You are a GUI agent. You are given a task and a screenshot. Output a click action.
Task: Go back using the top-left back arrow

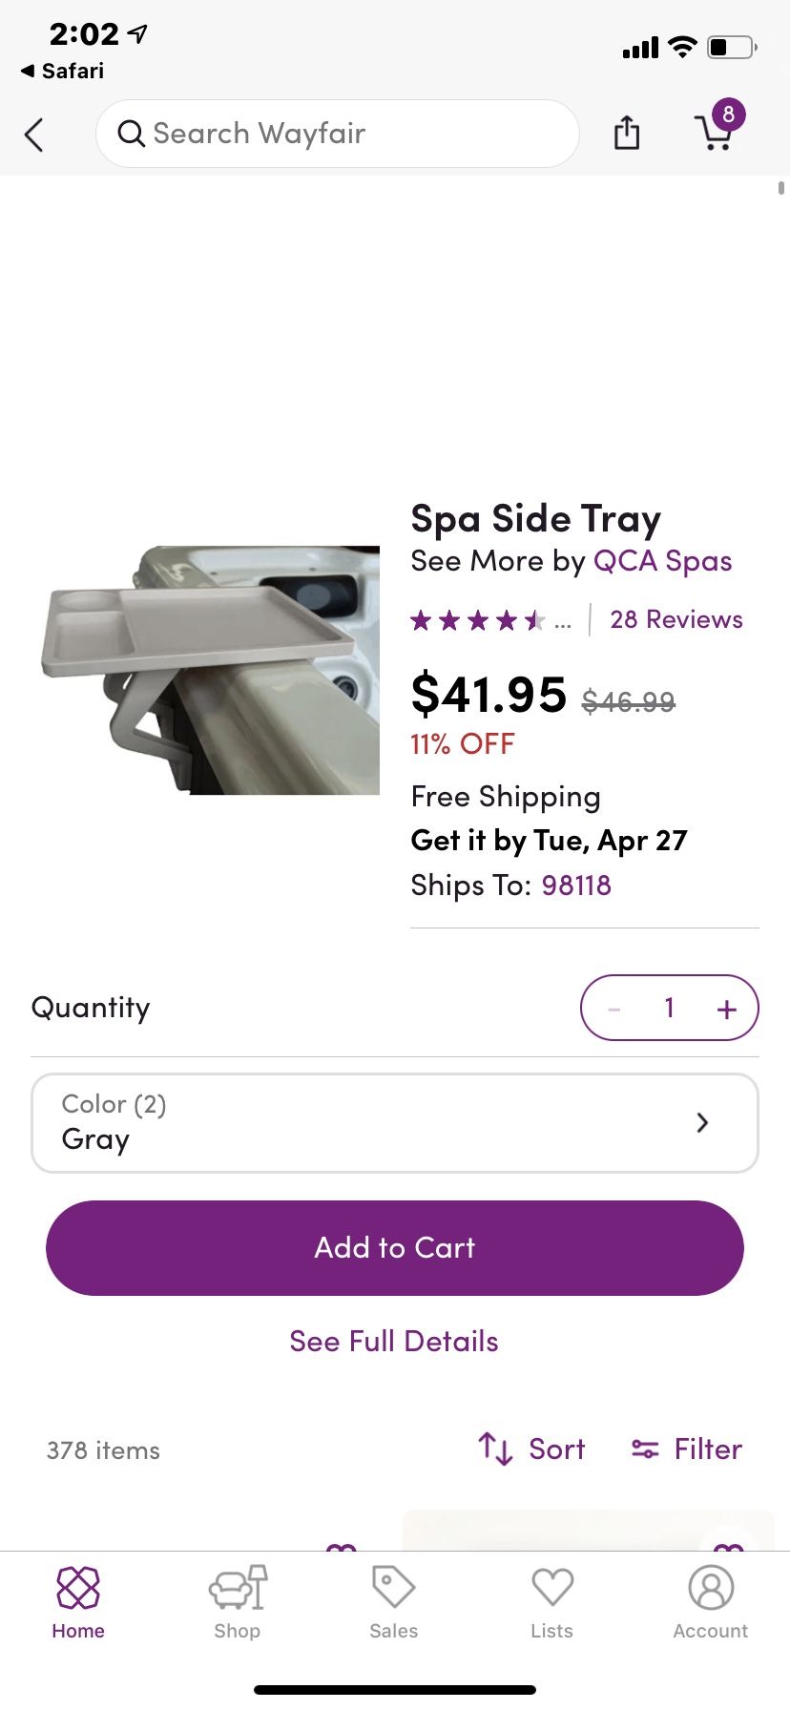click(34, 135)
